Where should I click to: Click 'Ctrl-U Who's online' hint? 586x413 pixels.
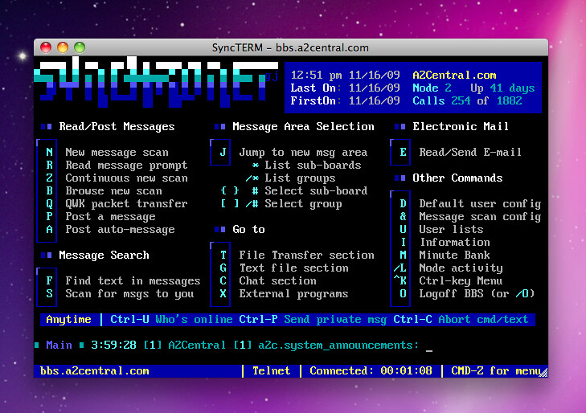(171, 320)
